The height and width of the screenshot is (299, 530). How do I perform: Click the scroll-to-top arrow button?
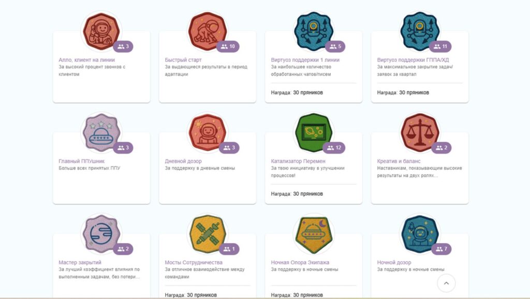(x=446, y=283)
